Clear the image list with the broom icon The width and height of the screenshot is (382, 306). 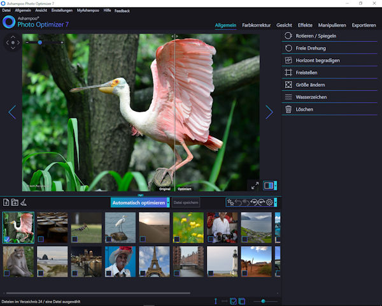[24, 202]
